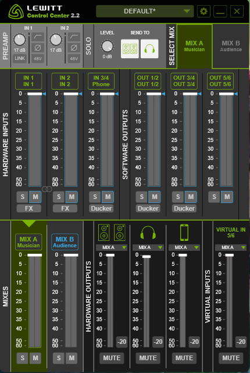Enable IN 2 high-pass filter icon

click(74, 37)
